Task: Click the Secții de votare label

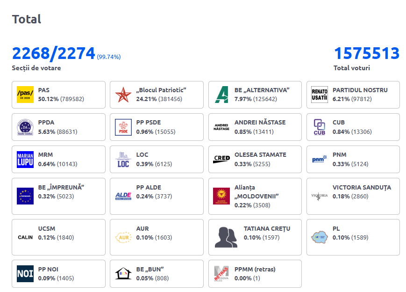Action: tap(36, 68)
